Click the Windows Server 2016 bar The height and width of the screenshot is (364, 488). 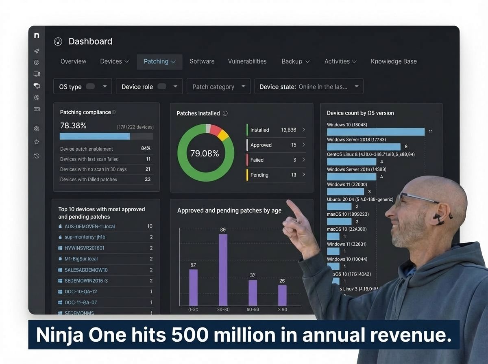(352, 177)
